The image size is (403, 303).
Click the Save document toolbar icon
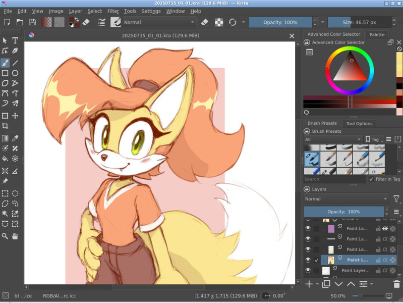coord(33,22)
